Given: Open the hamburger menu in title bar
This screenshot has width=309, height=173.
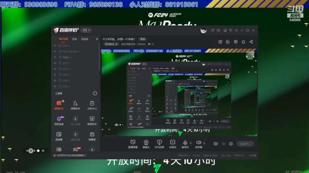Looking at the screenshot, I should (236, 30).
